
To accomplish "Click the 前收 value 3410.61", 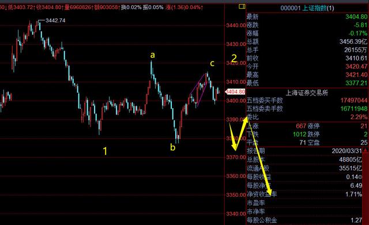I will coord(356,58).
